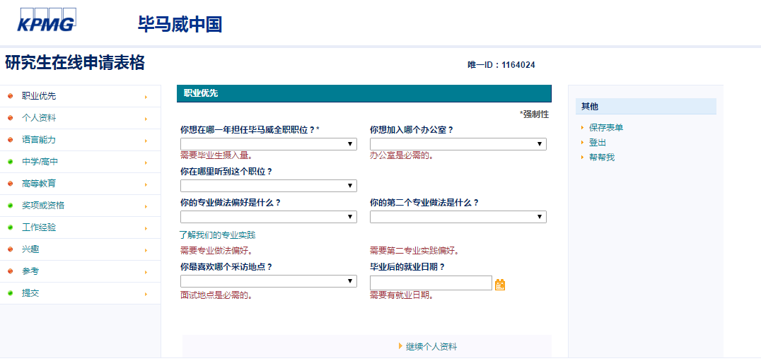Click the green status dot beside 中学/高中
Viewport: 761px width, 361px height.
point(10,162)
